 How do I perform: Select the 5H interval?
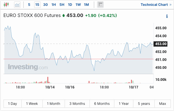[62, 5]
